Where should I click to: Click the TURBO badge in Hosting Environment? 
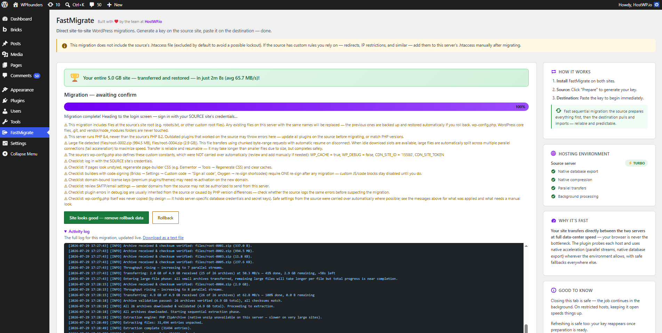[637, 163]
